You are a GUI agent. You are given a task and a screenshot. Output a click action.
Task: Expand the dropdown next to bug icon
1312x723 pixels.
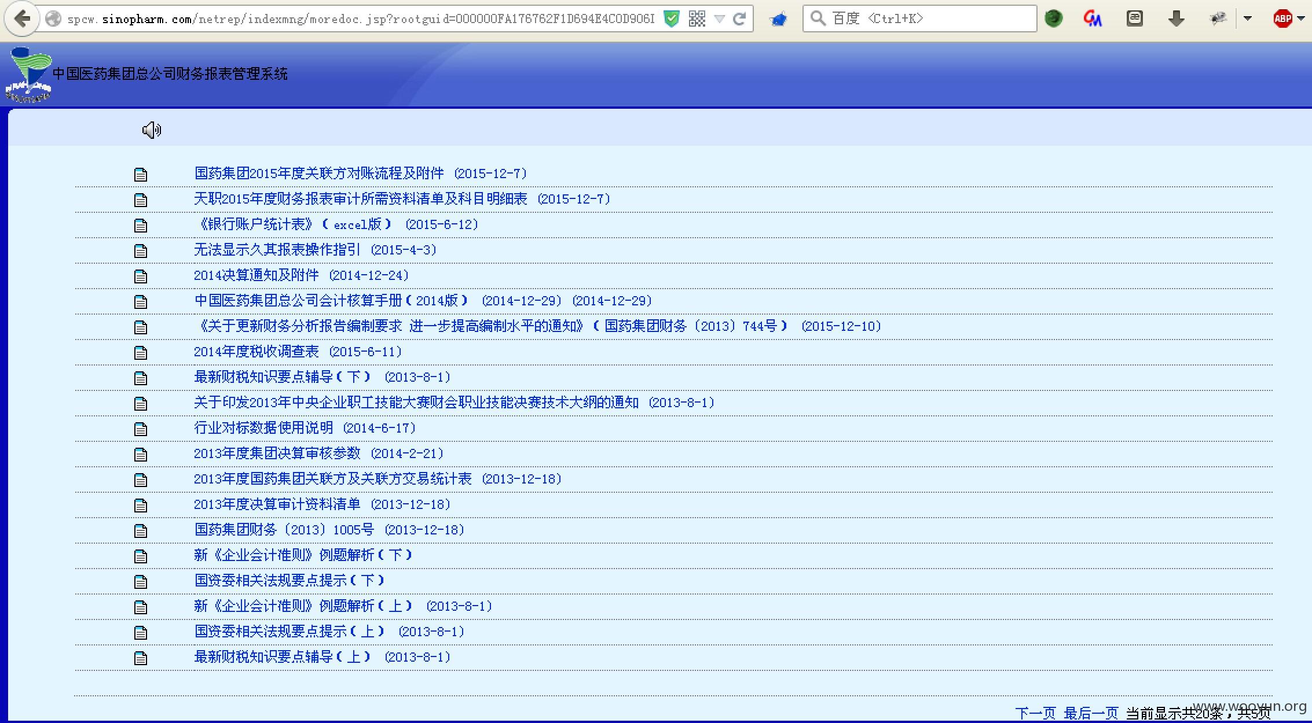(1248, 19)
